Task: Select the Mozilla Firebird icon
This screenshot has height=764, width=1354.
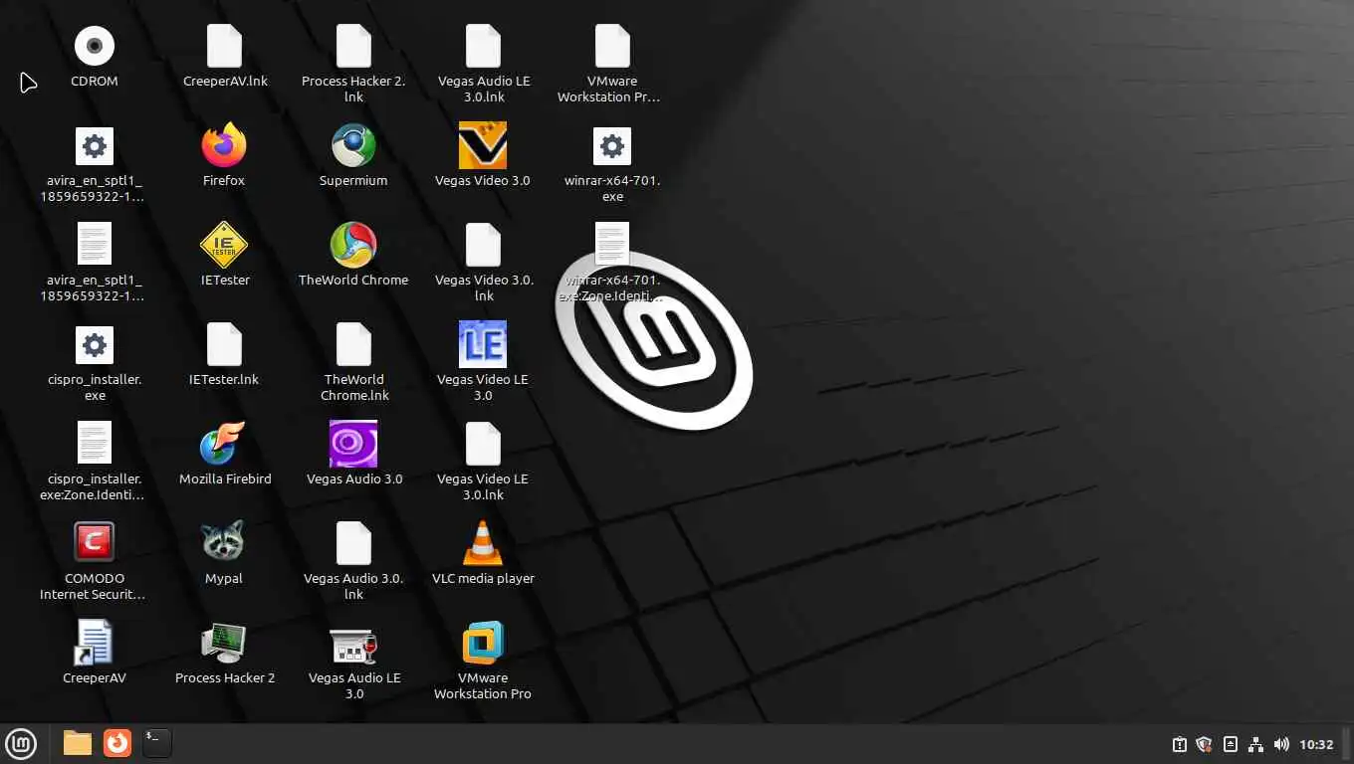Action: (224, 444)
